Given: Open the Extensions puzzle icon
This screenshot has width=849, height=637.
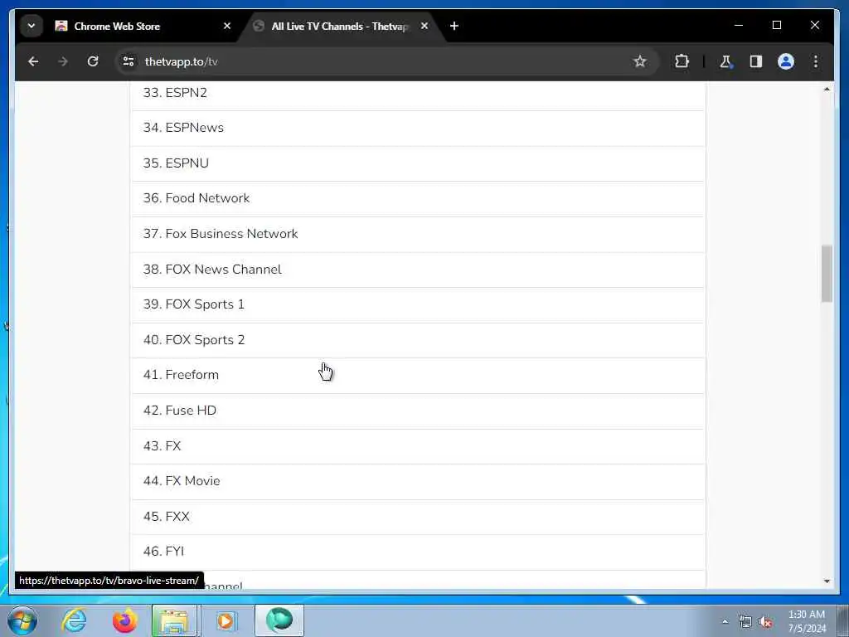Looking at the screenshot, I should point(682,61).
